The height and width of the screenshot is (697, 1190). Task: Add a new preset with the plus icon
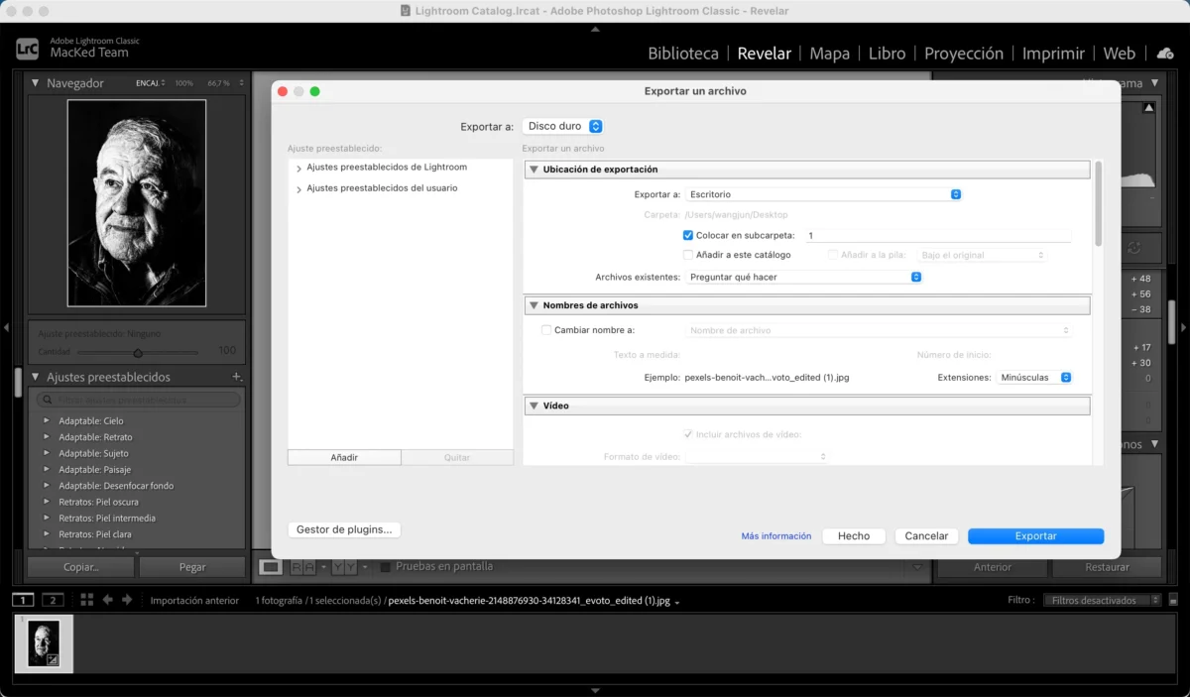coord(237,377)
